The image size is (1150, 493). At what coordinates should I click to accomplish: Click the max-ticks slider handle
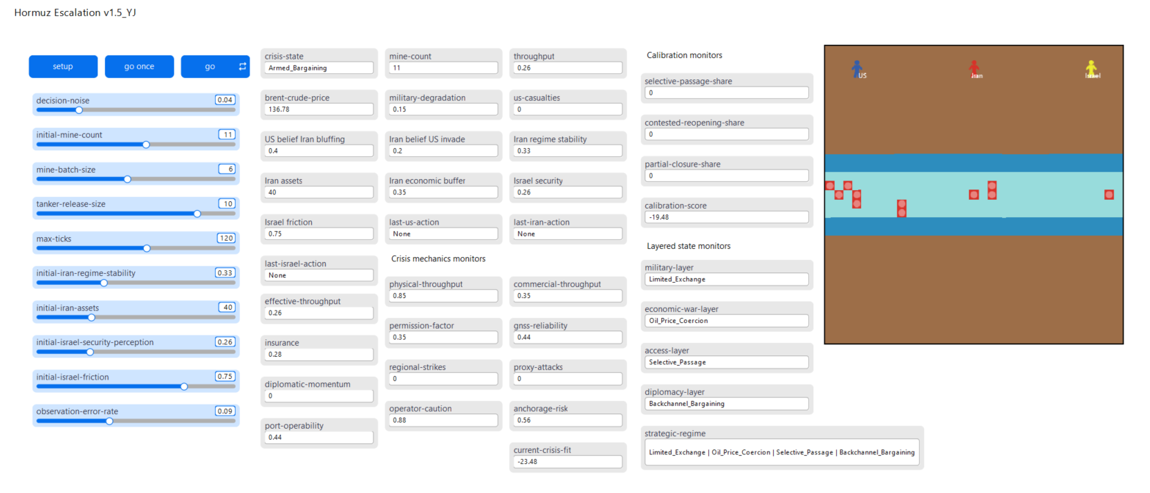(x=147, y=248)
